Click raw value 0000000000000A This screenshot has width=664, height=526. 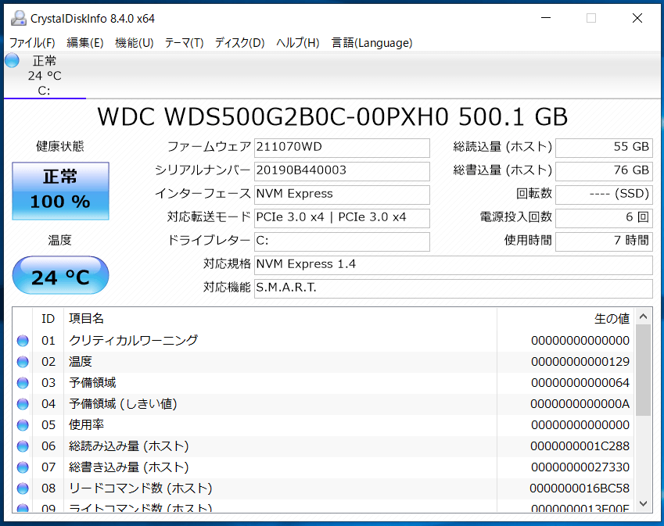click(580, 404)
